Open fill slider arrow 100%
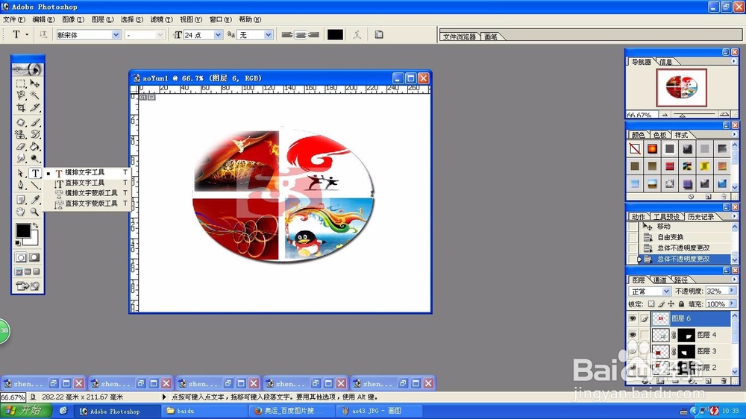Viewport: 746px width, 419px height. coord(732,303)
